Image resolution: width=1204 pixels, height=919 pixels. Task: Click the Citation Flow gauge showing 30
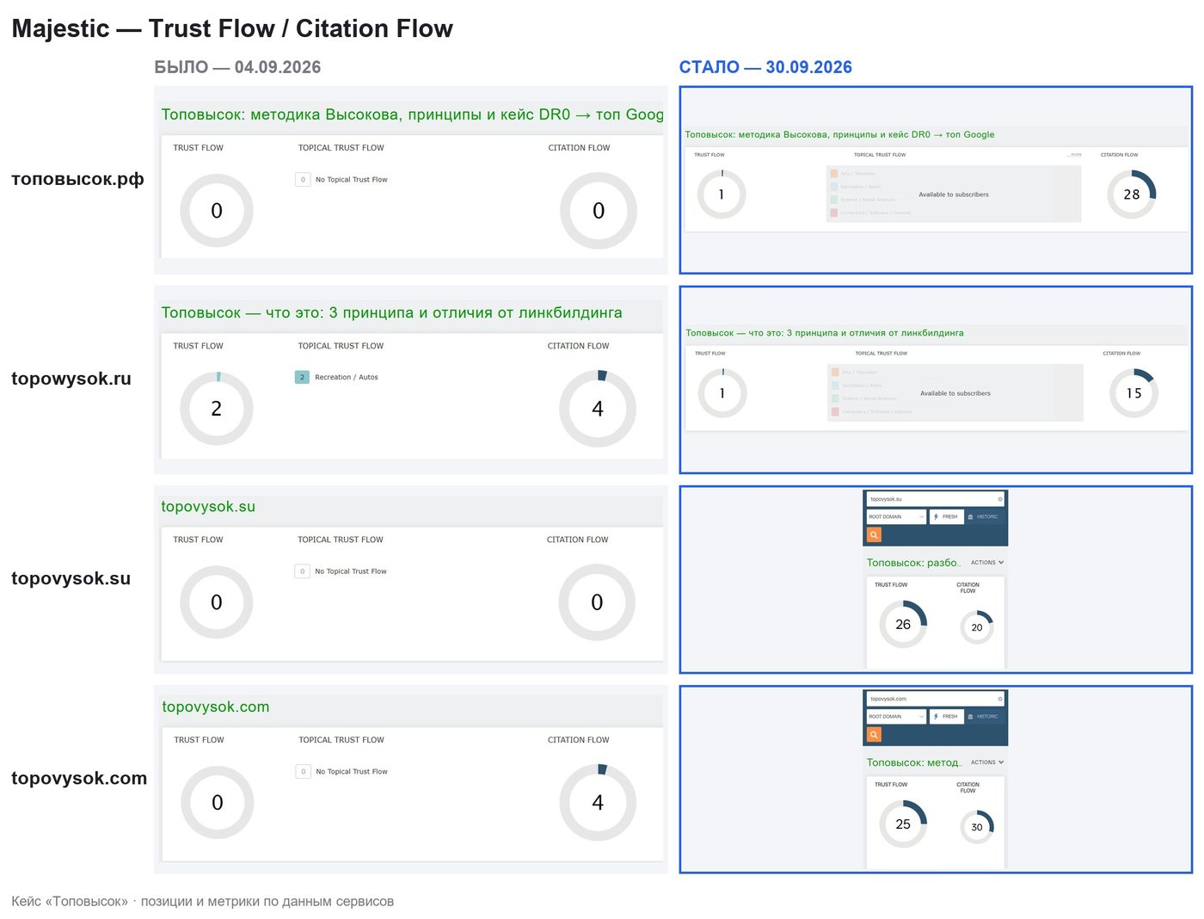[x=977, y=827]
